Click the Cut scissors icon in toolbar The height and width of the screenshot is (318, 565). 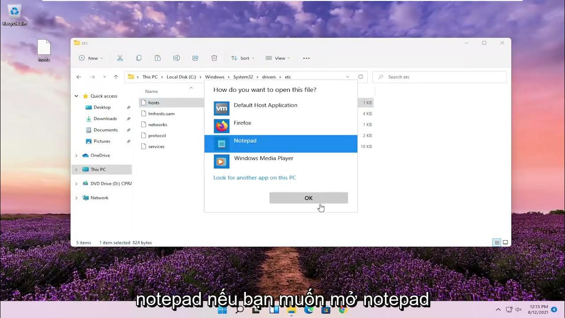point(120,58)
